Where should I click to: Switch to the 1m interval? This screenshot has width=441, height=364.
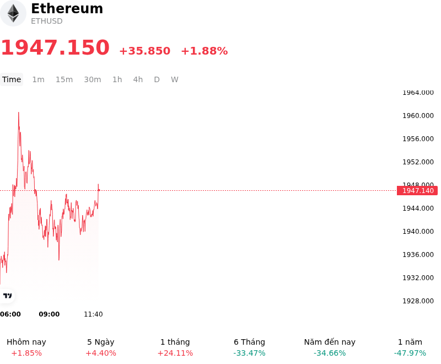point(38,79)
